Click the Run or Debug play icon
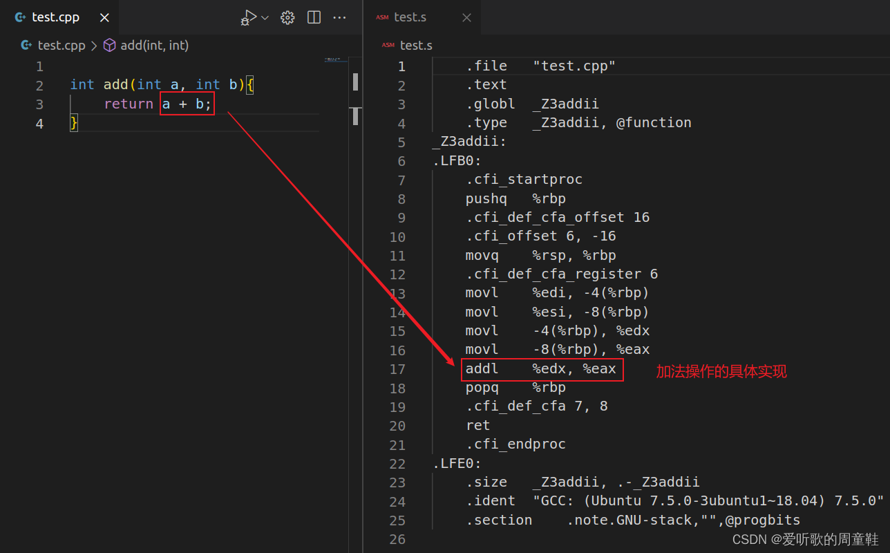Viewport: 890px width, 553px height. pyautogui.click(x=249, y=17)
